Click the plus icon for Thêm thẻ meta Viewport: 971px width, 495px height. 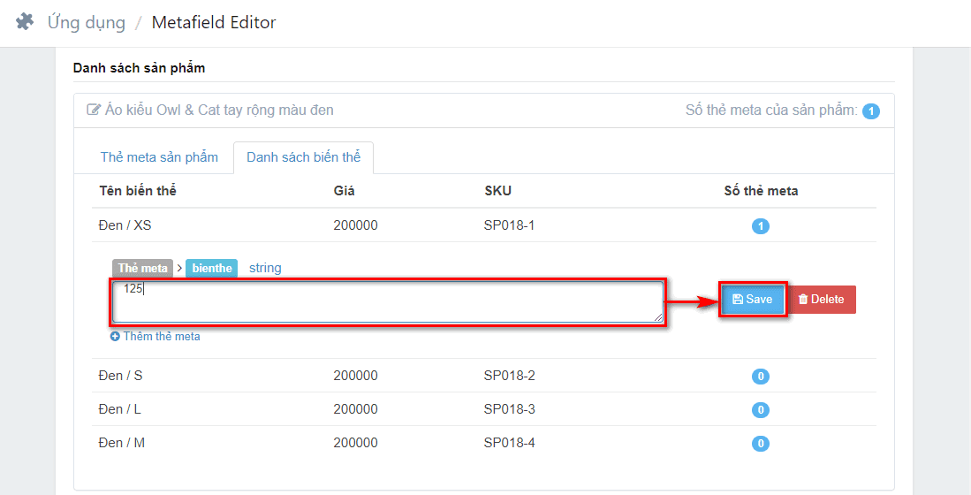pos(115,337)
